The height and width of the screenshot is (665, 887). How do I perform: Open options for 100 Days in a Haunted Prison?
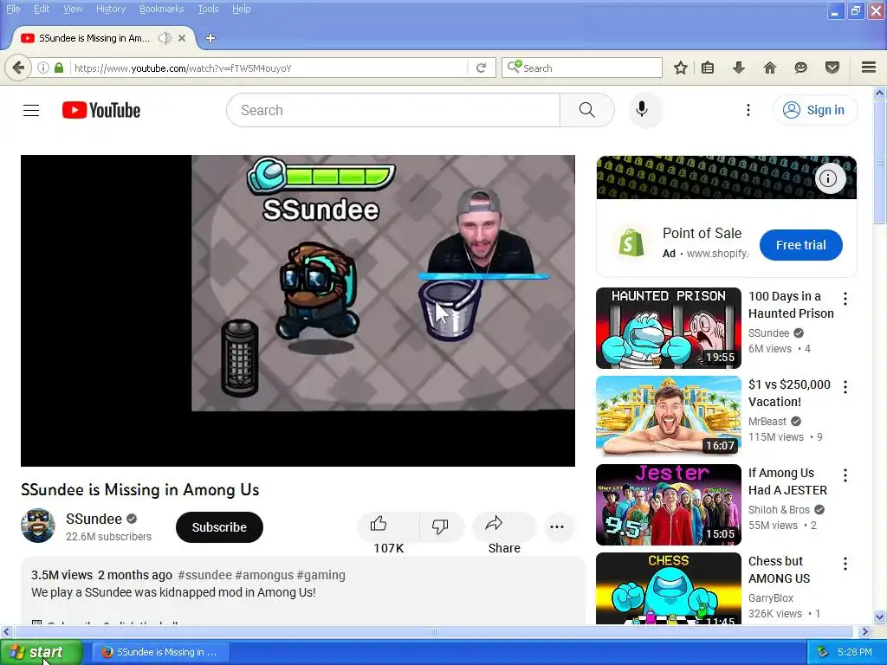(845, 299)
